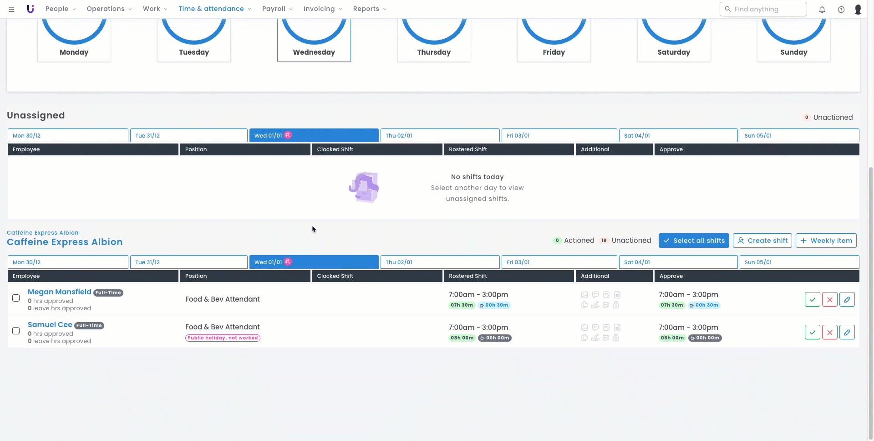Click the Select all shifts button
Screen dimensions: 874x441
(693, 241)
